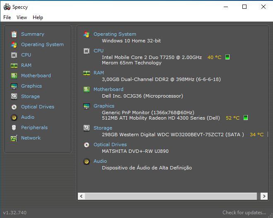Click the Speccy app icon in title bar
The height and width of the screenshot is (218, 273).
[x=7, y=7]
